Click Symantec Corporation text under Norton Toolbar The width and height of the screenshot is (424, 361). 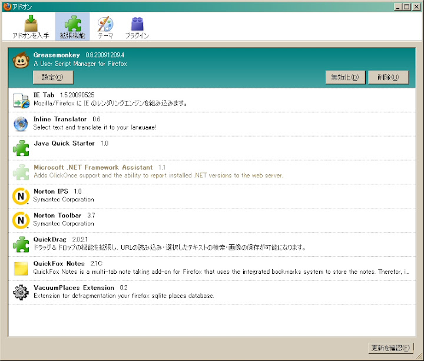click(x=64, y=224)
